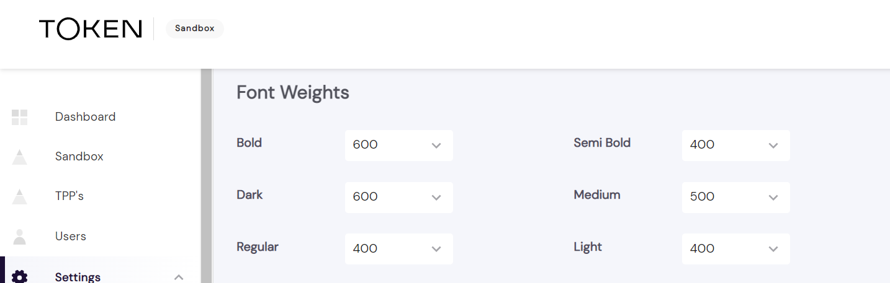Navigate to TPP's page

69,196
